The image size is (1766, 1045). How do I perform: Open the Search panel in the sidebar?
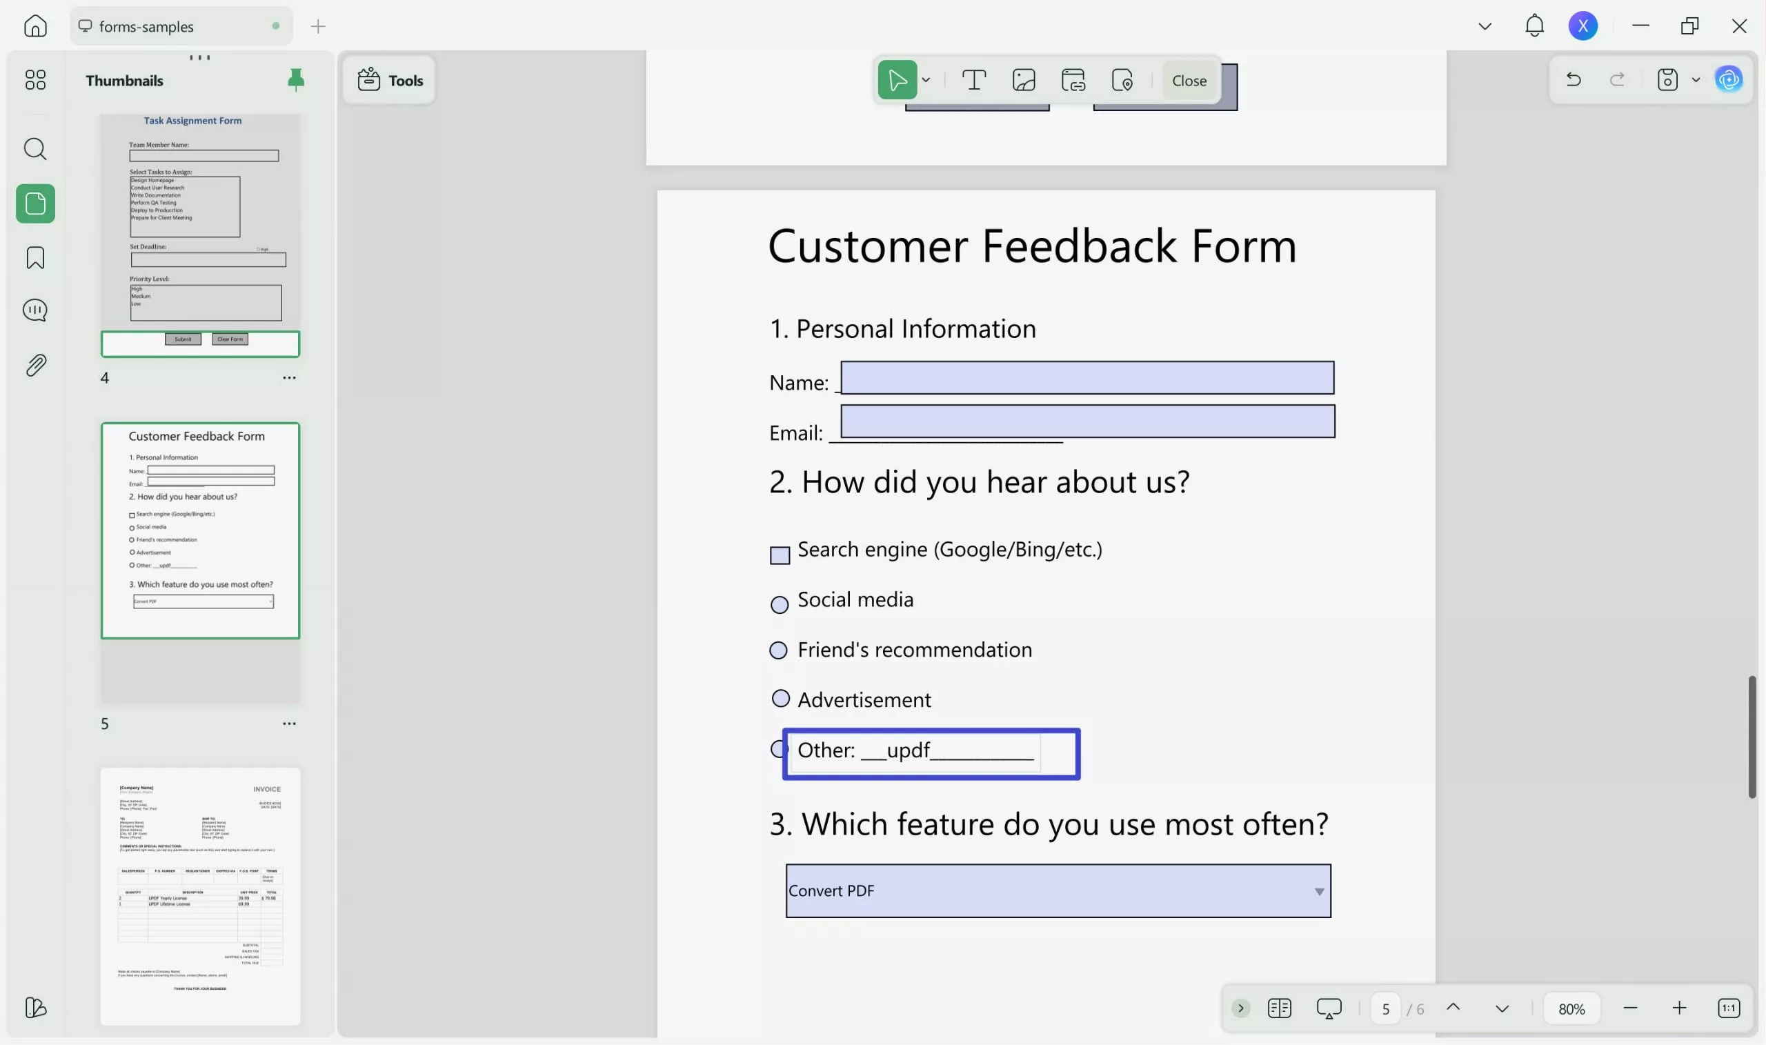(34, 148)
